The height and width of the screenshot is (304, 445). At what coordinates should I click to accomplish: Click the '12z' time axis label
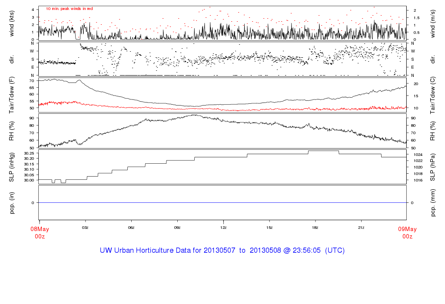click(223, 228)
